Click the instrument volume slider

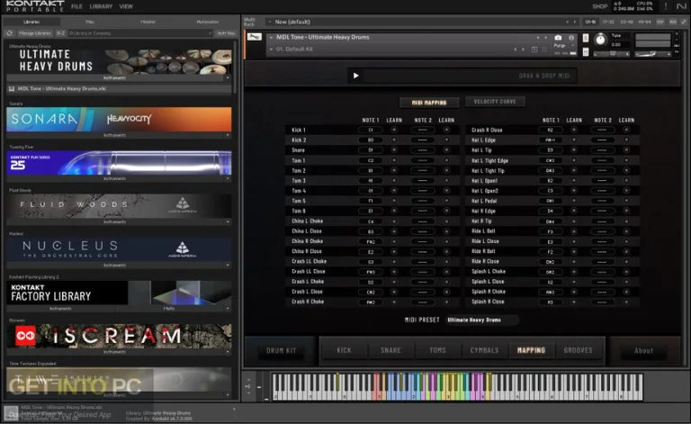(652, 54)
